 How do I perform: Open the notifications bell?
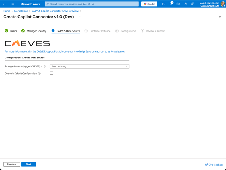[171, 4]
